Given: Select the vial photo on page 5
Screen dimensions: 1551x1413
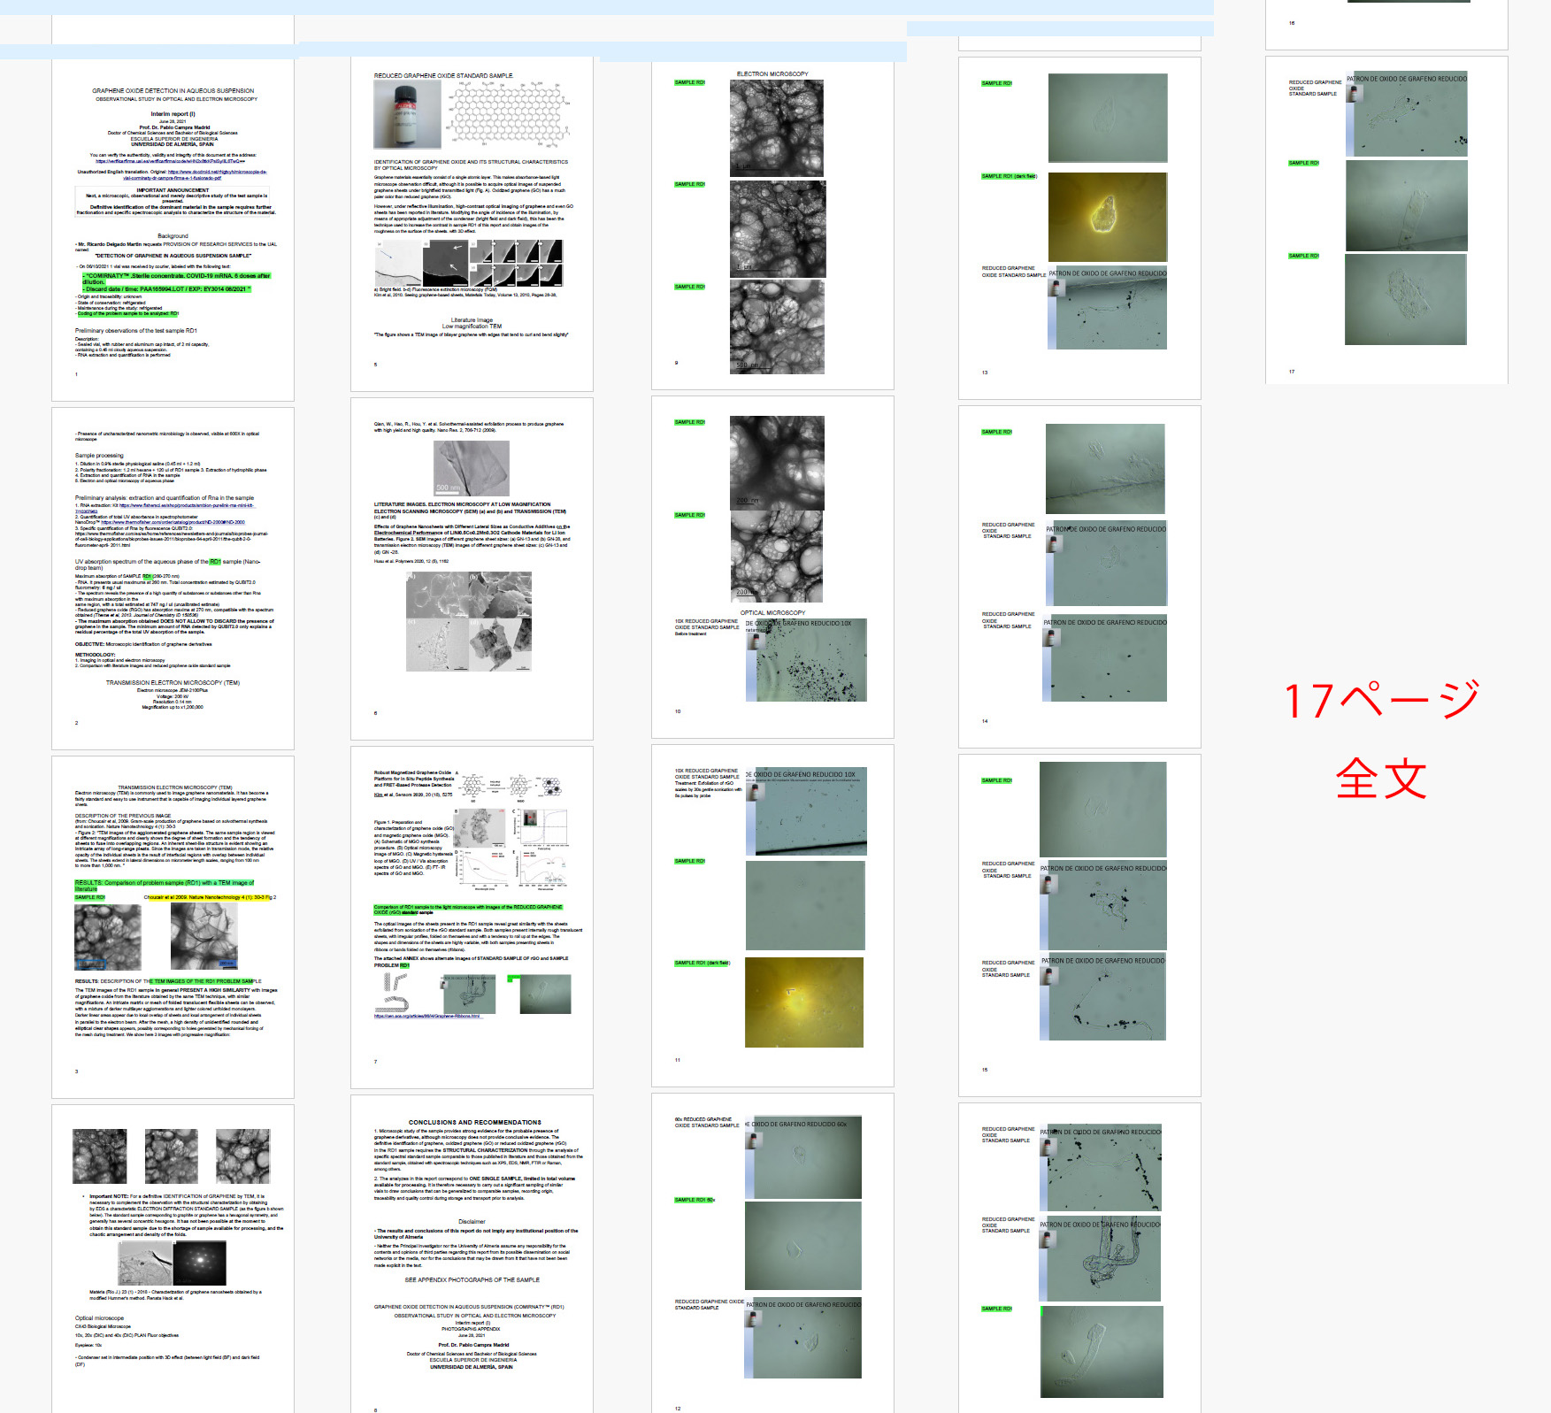Looking at the screenshot, I should [x=407, y=114].
